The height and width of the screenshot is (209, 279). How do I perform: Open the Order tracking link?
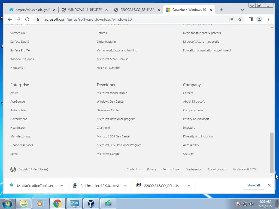pos(106,42)
